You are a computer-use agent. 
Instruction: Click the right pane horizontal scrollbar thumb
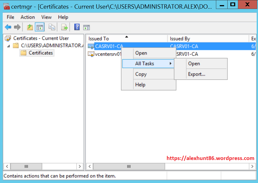point(129,166)
